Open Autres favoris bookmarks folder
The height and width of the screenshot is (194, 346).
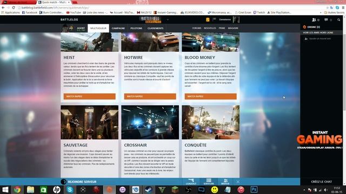(334, 12)
